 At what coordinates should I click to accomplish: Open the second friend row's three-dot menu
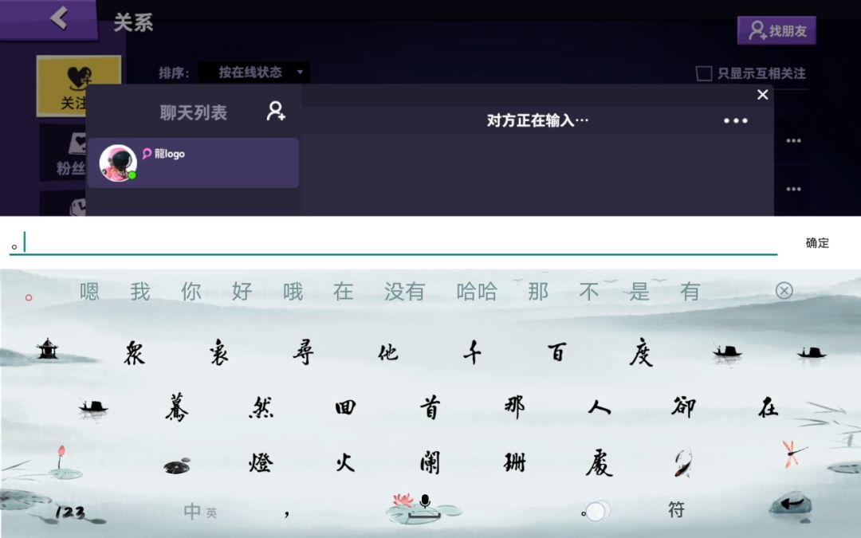tap(793, 189)
